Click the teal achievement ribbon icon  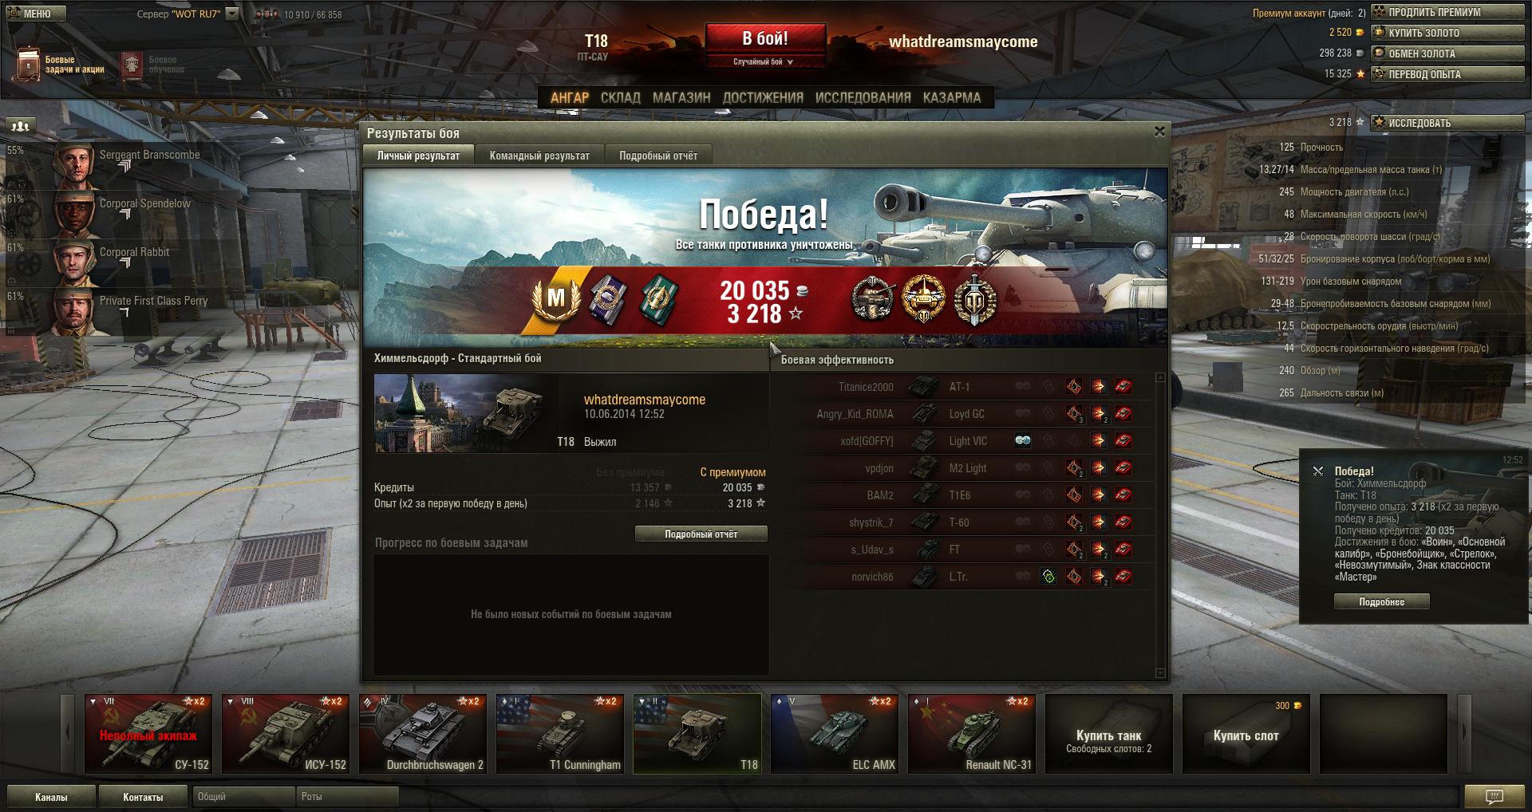(x=659, y=300)
